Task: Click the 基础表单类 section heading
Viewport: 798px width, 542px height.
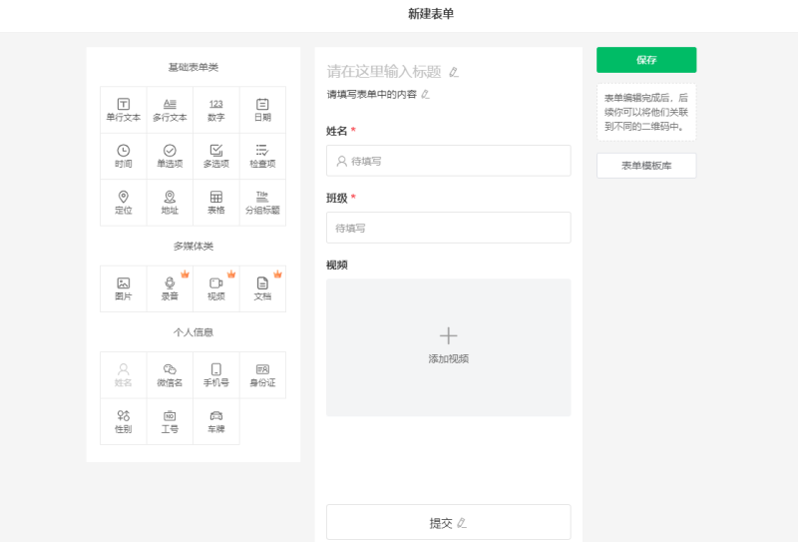Action: coord(194,67)
